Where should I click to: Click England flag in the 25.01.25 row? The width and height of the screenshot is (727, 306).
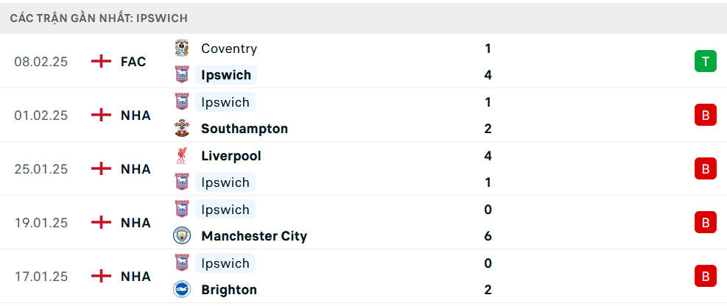(x=101, y=169)
